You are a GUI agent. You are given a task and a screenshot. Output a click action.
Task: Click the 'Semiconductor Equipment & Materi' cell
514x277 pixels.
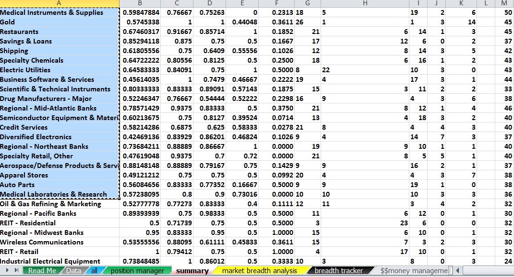60,118
